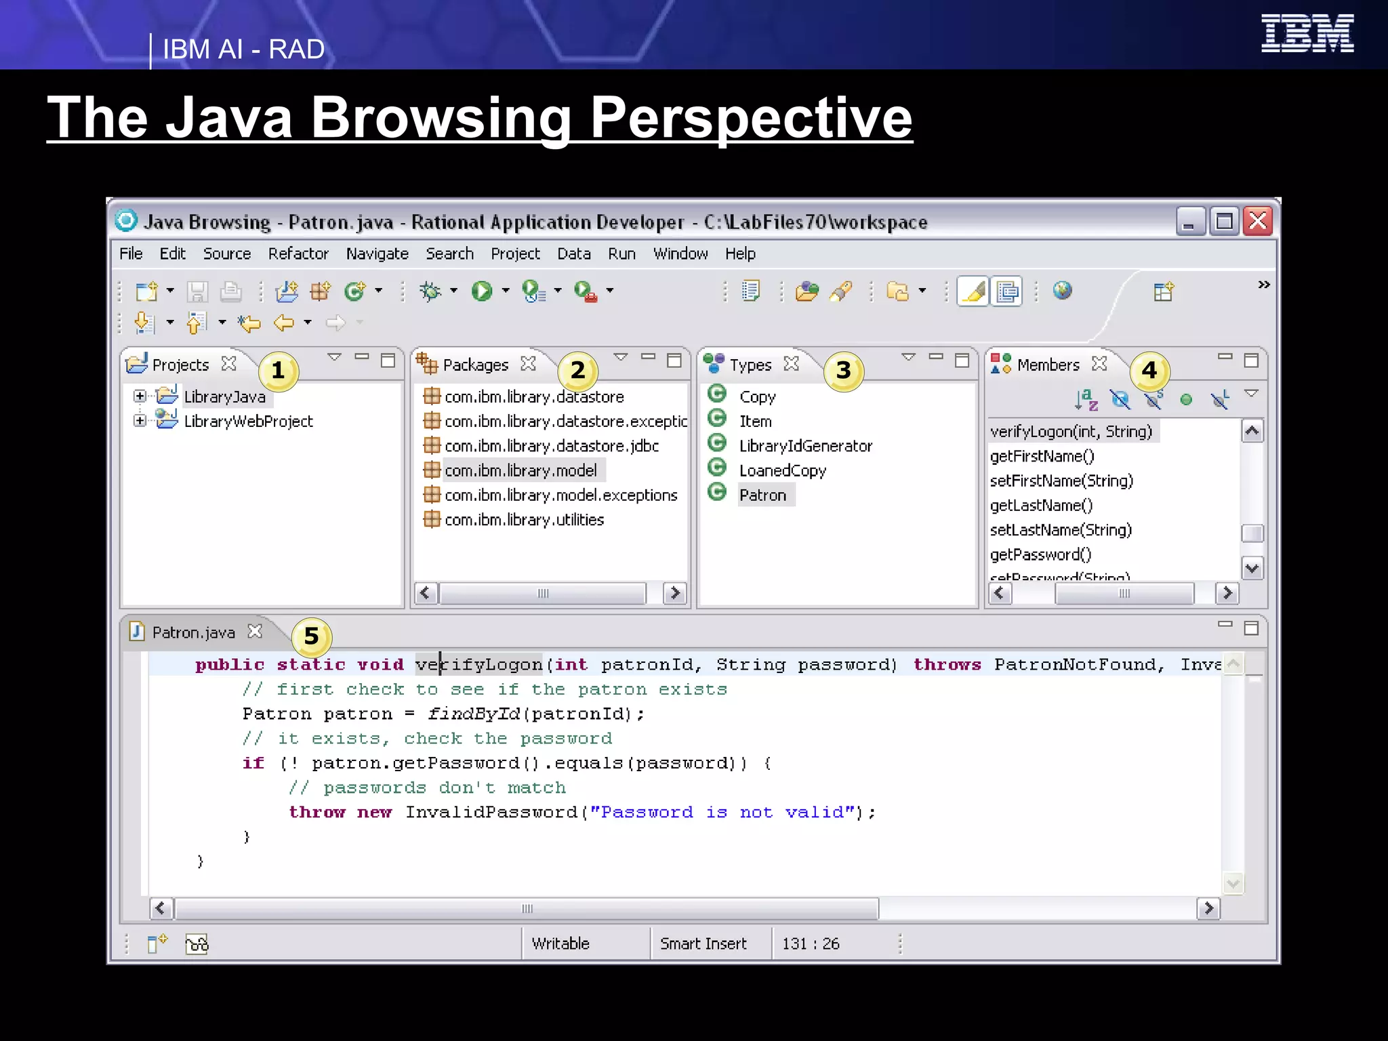Click the Previous Annotation icon
The width and height of the screenshot is (1388, 1041).
(x=197, y=323)
